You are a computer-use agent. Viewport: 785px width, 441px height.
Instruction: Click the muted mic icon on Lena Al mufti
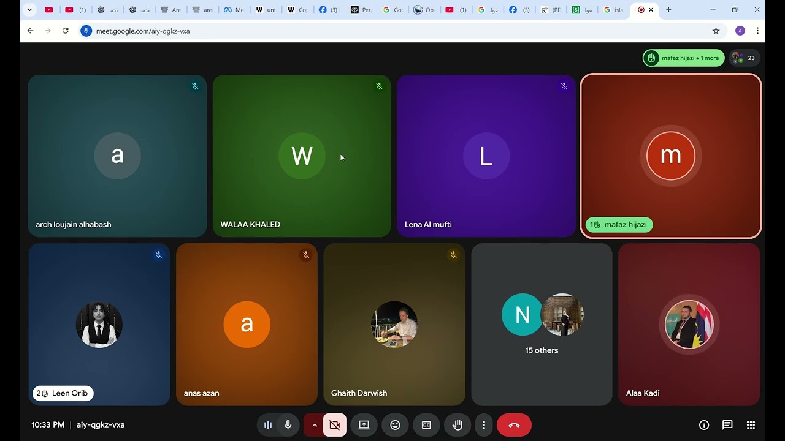564,86
